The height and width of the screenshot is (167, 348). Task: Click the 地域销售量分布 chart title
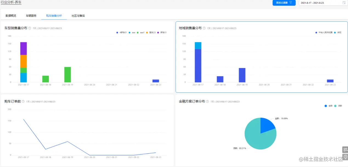point(190,28)
